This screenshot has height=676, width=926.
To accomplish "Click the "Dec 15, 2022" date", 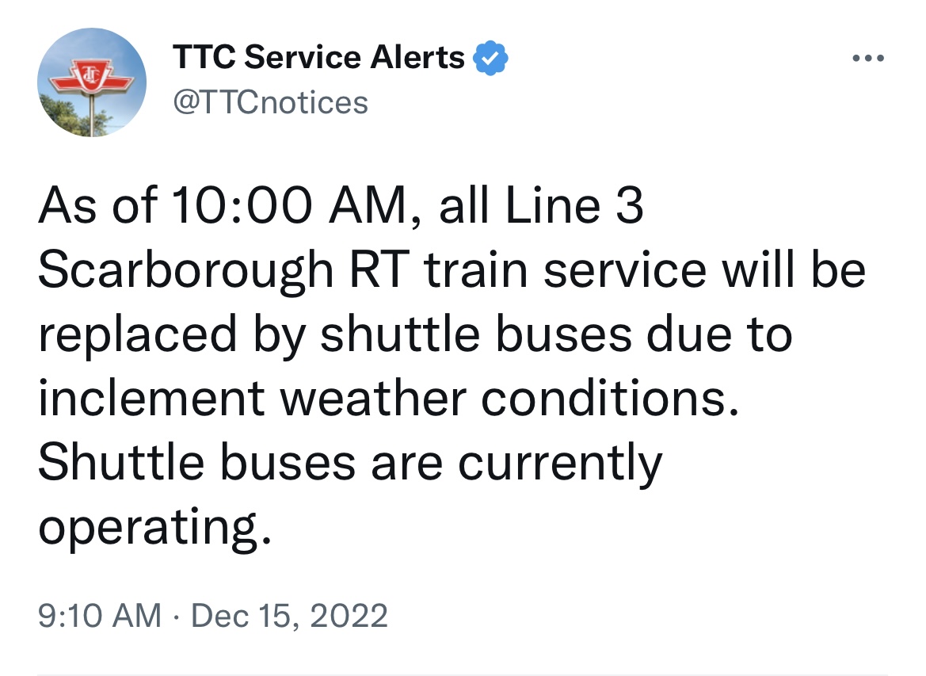I will point(288,615).
